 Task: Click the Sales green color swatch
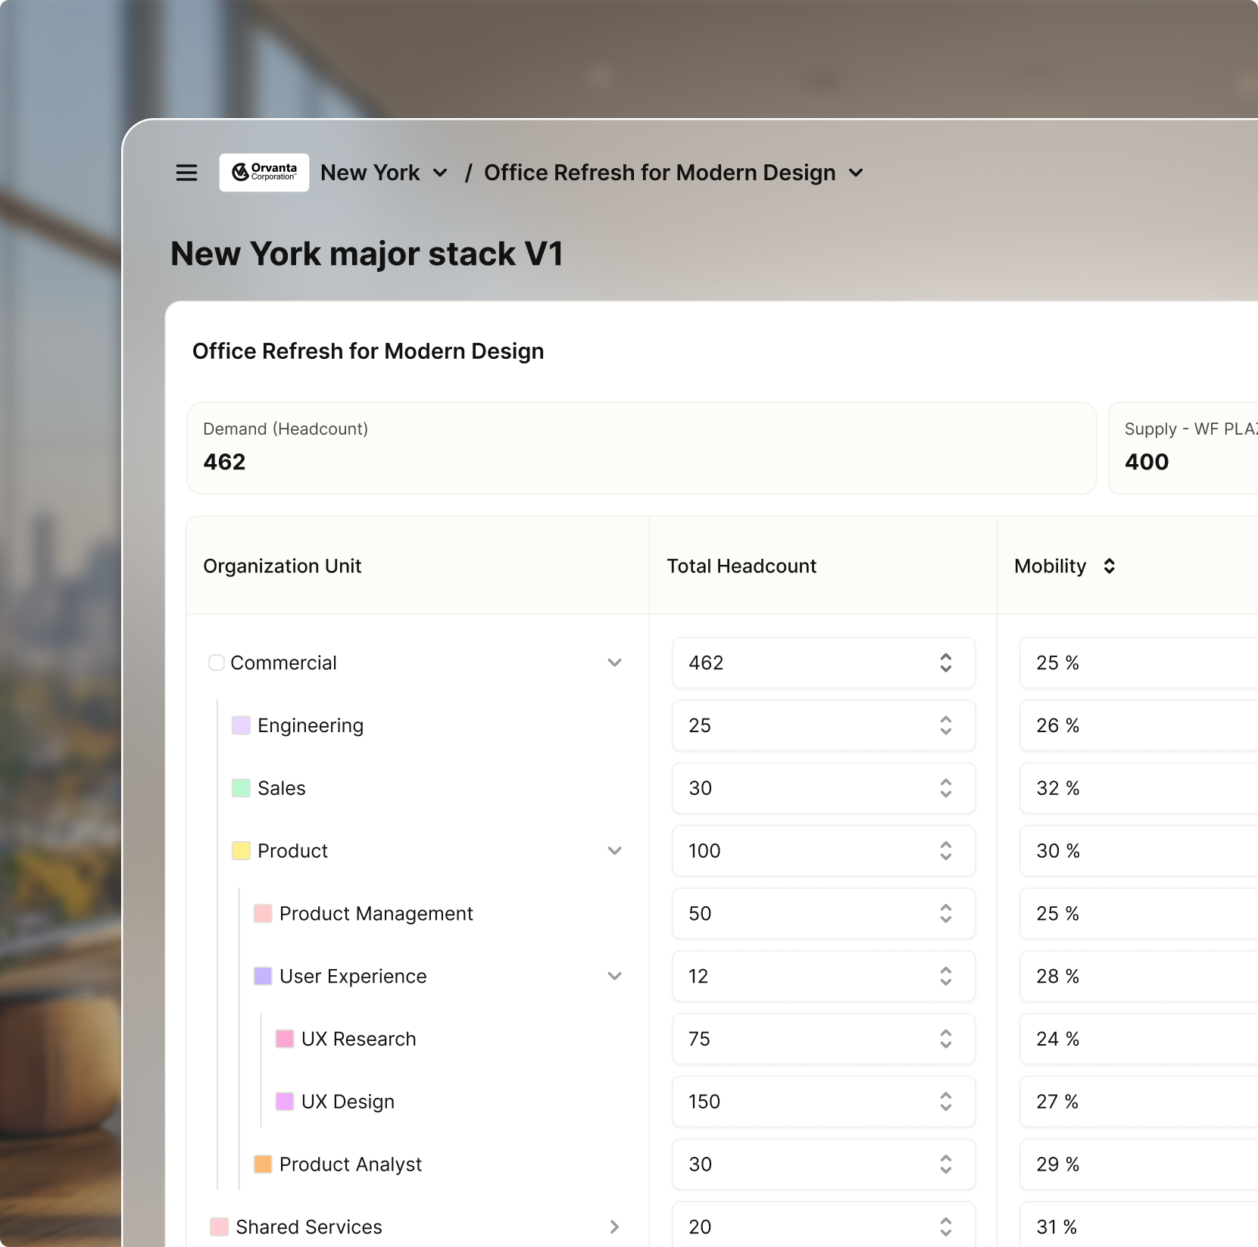241,788
